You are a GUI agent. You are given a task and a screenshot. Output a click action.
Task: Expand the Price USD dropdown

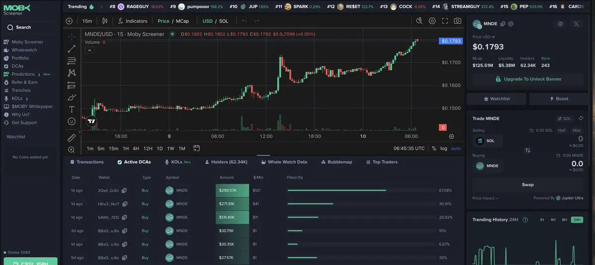point(484,37)
